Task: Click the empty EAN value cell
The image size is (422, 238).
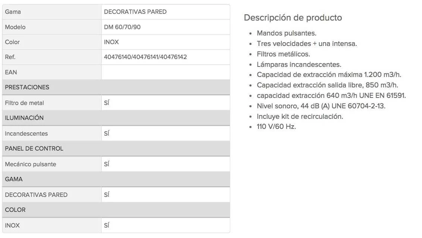Action: [x=166, y=72]
